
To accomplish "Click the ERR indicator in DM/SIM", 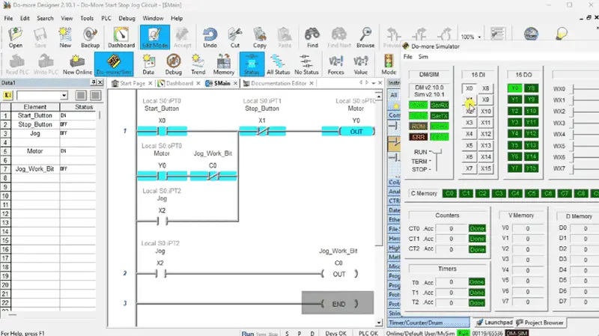I will tap(419, 137).
